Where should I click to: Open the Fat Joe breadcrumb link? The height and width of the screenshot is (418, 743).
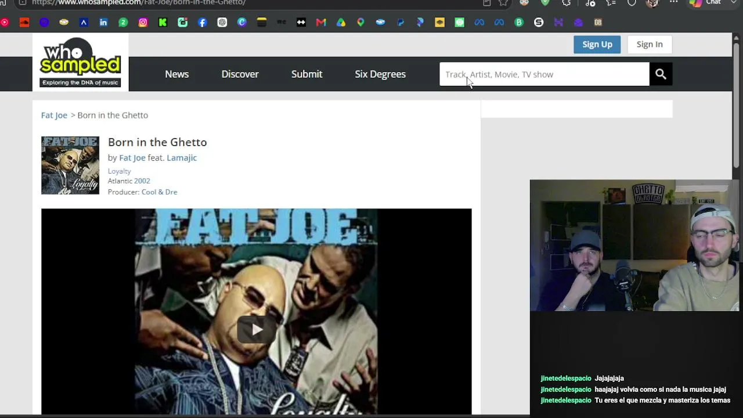(x=54, y=115)
